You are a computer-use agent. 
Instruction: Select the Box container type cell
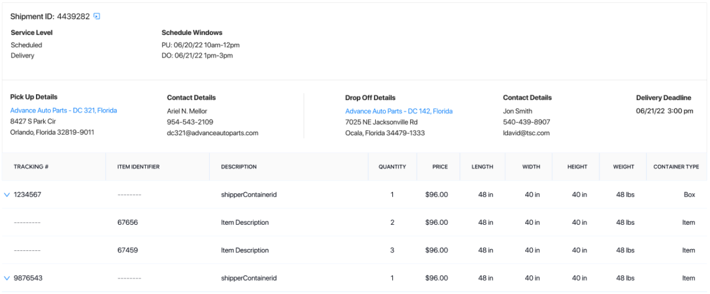click(x=689, y=195)
